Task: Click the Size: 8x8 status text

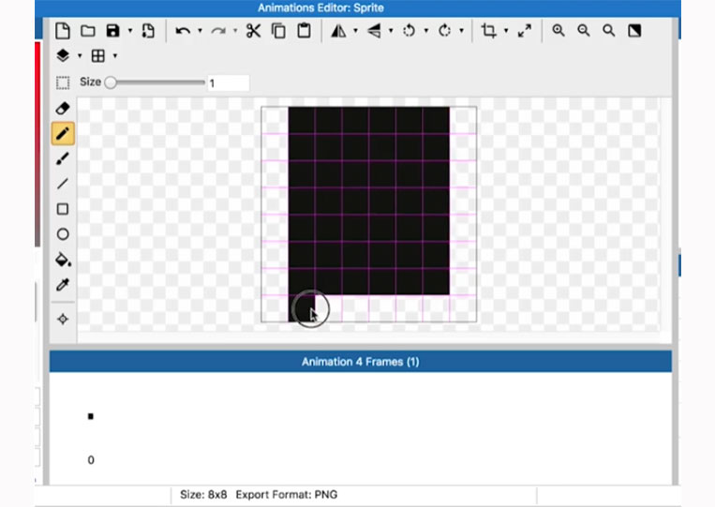Action: (x=203, y=495)
